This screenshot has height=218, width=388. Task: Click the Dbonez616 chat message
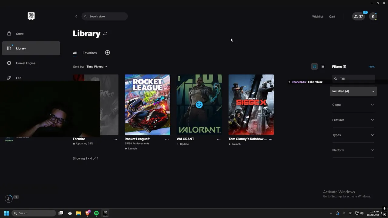305,82
